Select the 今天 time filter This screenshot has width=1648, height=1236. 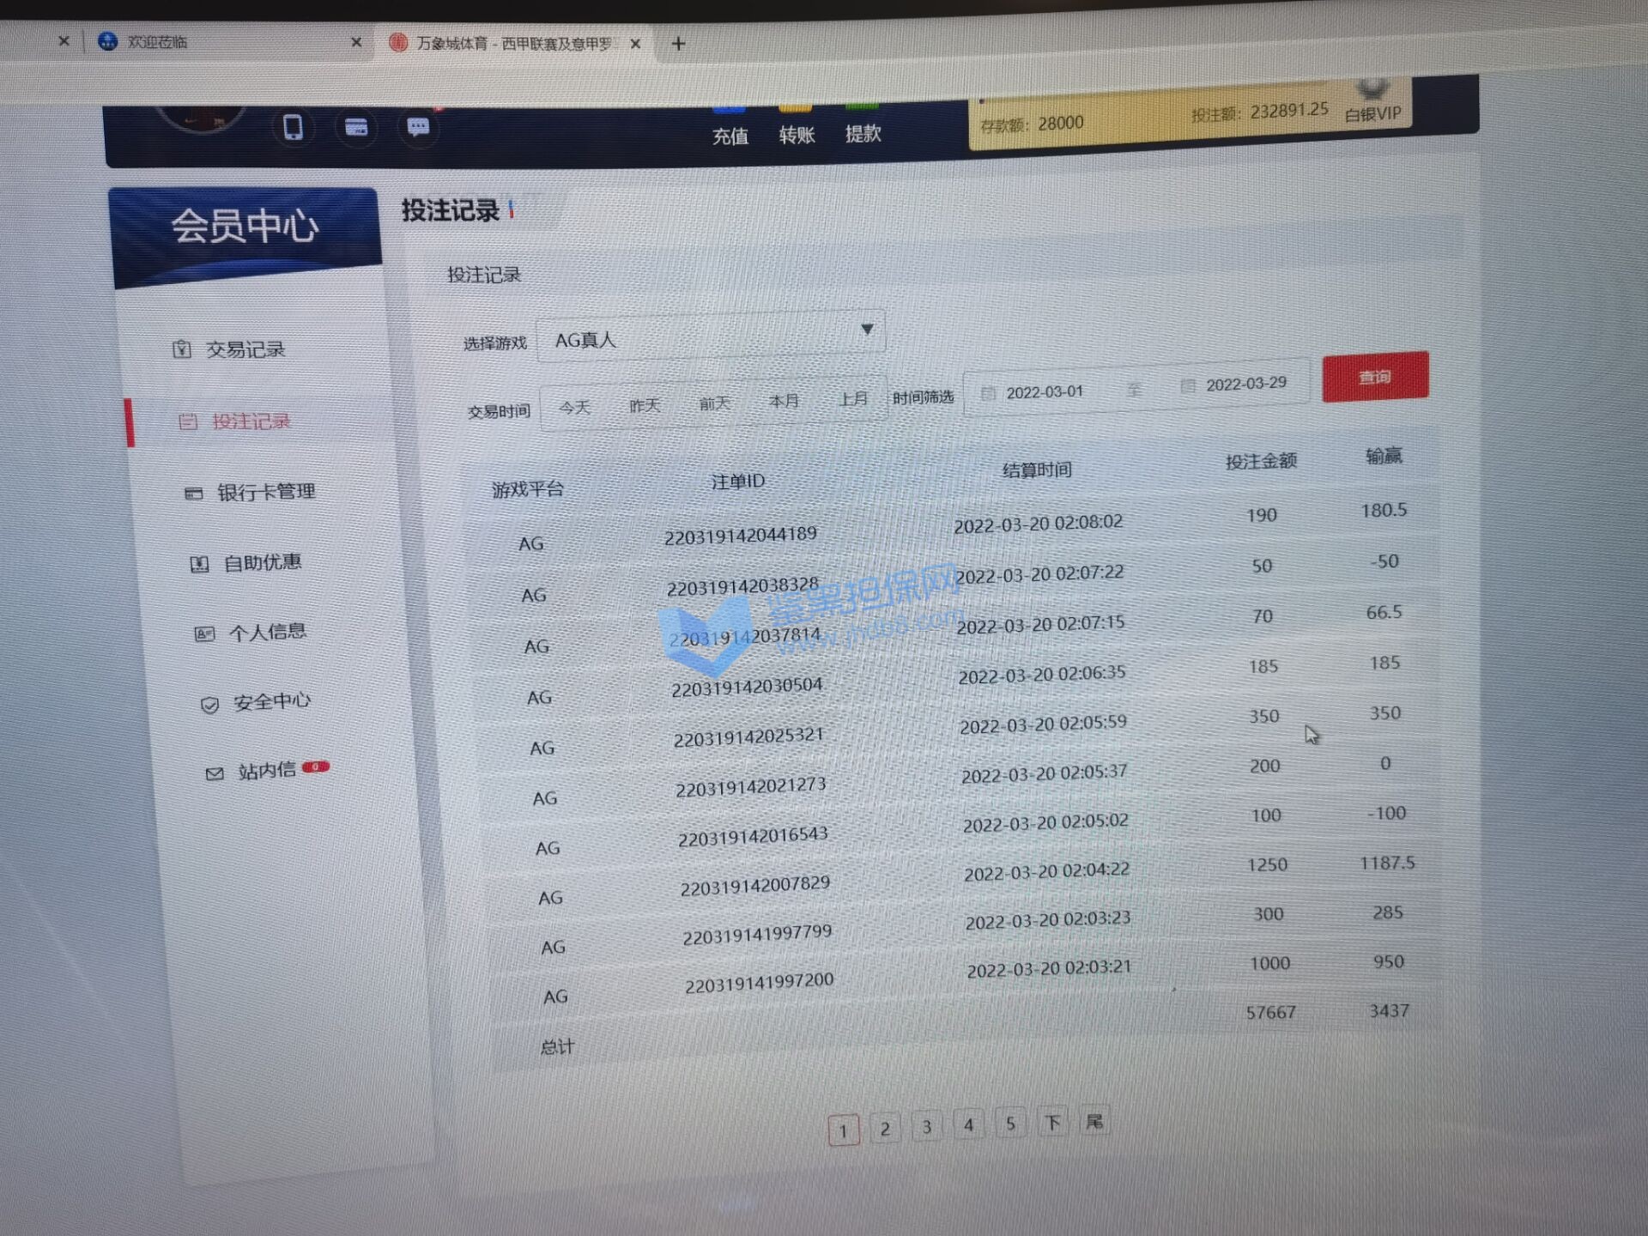[574, 407]
